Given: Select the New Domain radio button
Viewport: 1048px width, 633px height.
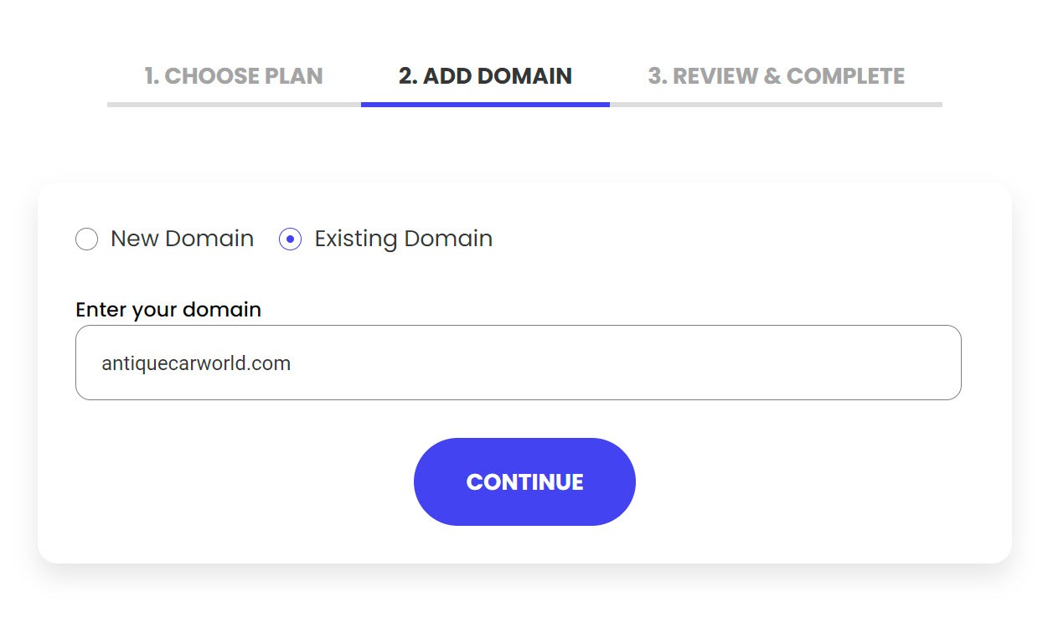Looking at the screenshot, I should pyautogui.click(x=87, y=239).
